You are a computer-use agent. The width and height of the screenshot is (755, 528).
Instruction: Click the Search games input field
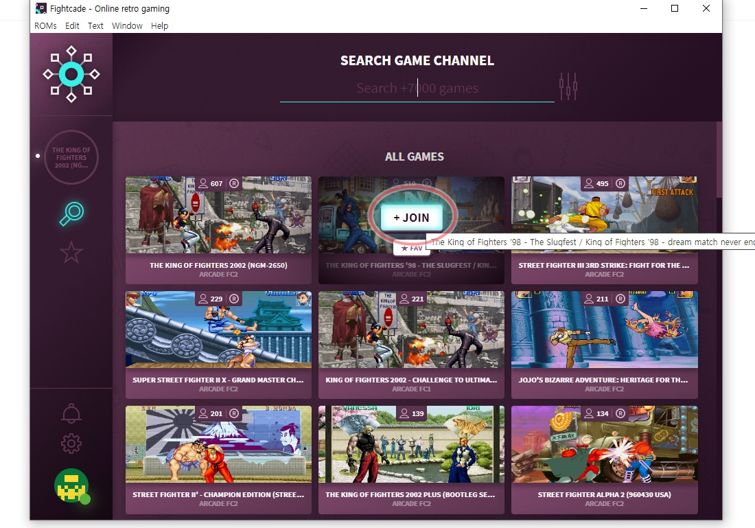pos(417,88)
